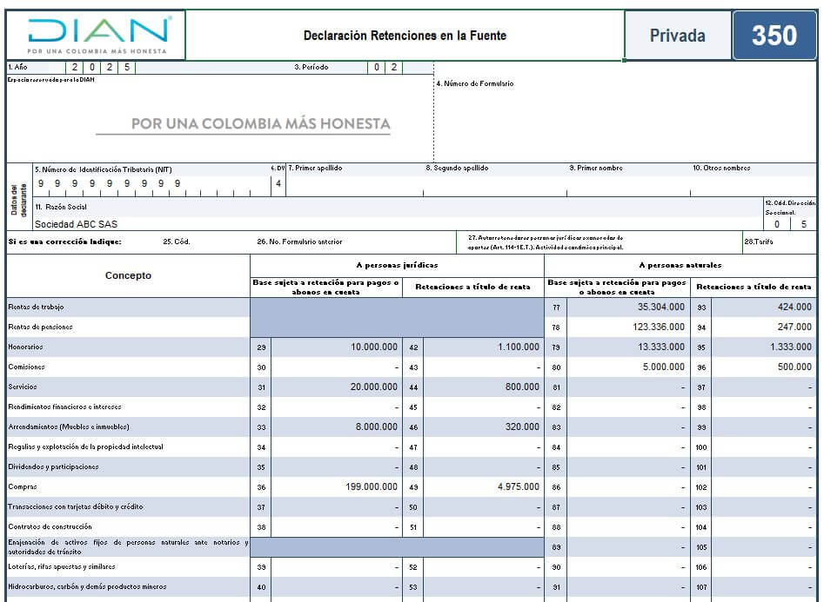Select the Servicios row label
824x602 pixels.
(x=23, y=387)
